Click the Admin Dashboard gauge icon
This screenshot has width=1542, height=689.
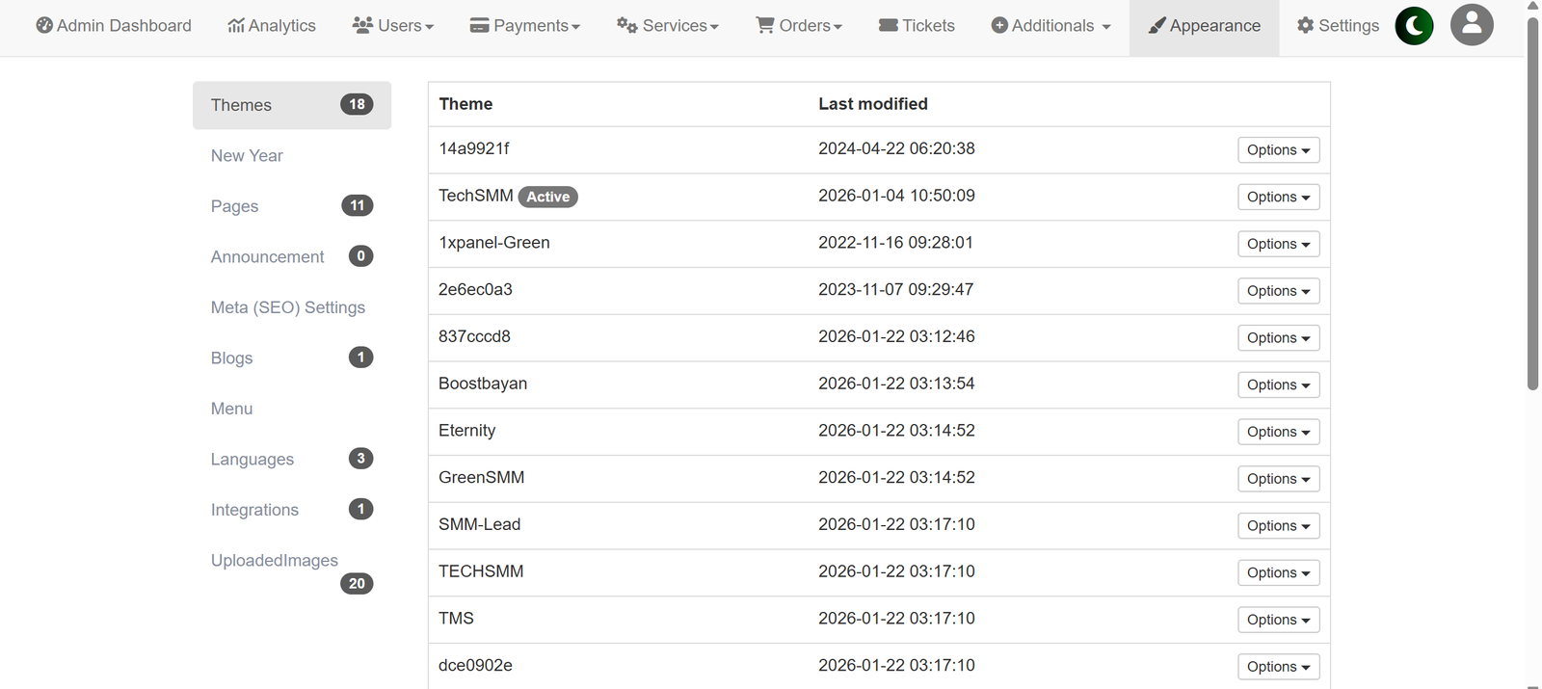point(44,26)
